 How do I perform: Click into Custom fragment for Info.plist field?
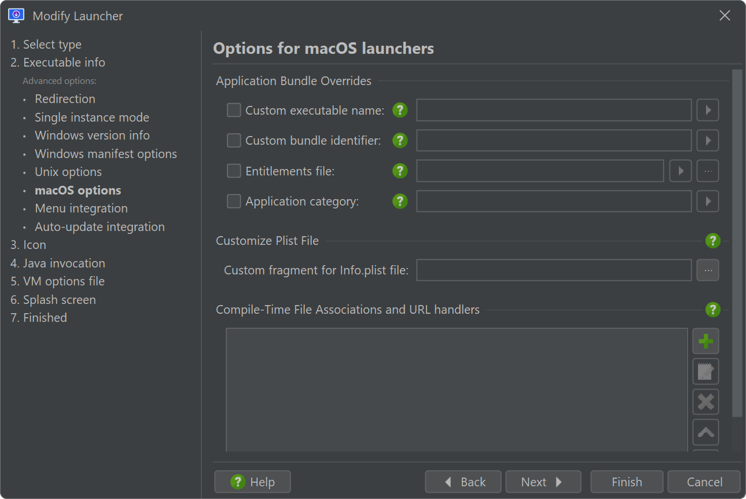[554, 270]
